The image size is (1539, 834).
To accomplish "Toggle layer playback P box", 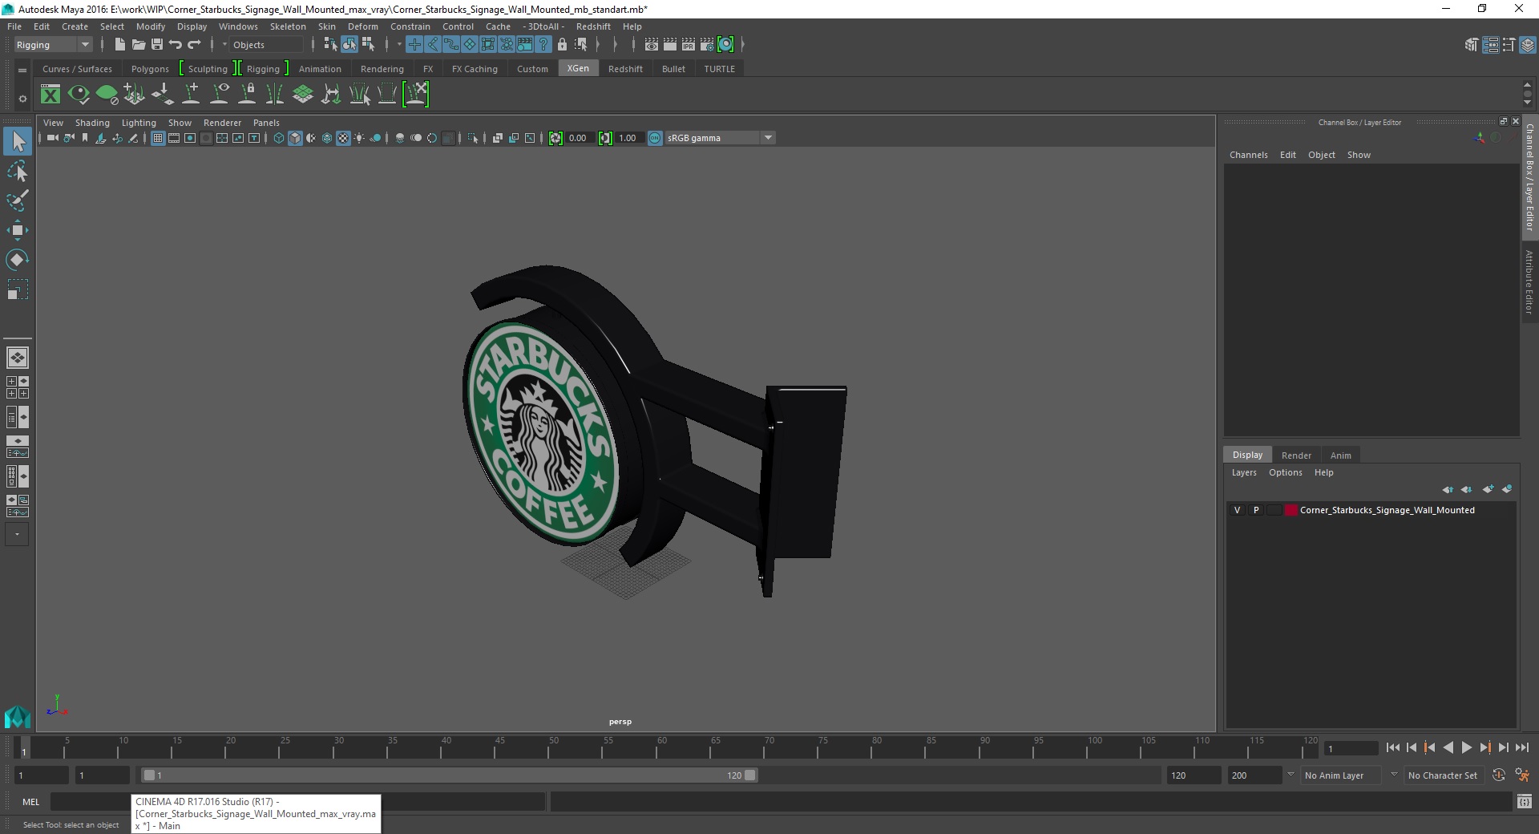I will pos(1256,510).
